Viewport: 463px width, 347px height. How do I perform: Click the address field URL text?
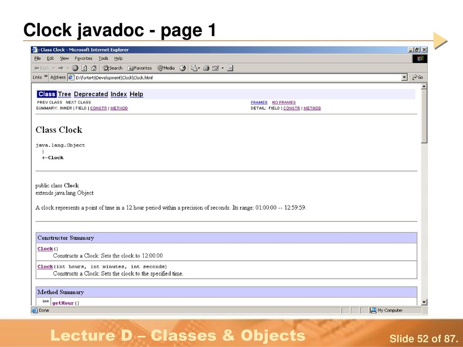click(114, 78)
